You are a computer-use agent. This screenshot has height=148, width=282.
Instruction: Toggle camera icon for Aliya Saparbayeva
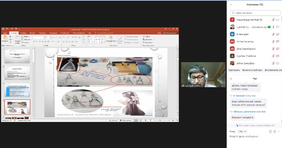click(278, 48)
